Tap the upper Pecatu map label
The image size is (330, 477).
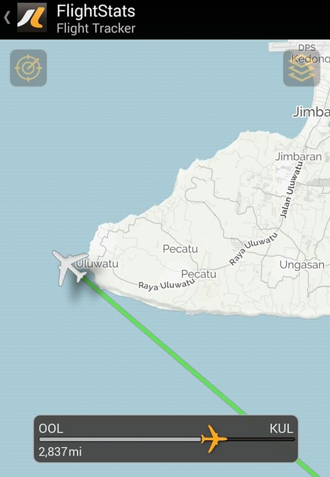click(180, 249)
